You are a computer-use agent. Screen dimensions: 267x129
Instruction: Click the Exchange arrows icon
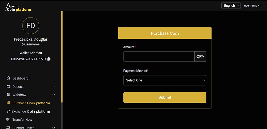coord(8,111)
